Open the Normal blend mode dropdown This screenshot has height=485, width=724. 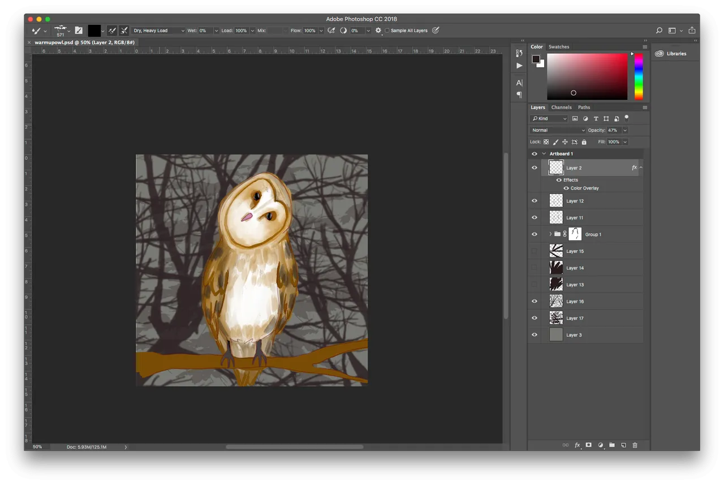tap(558, 130)
